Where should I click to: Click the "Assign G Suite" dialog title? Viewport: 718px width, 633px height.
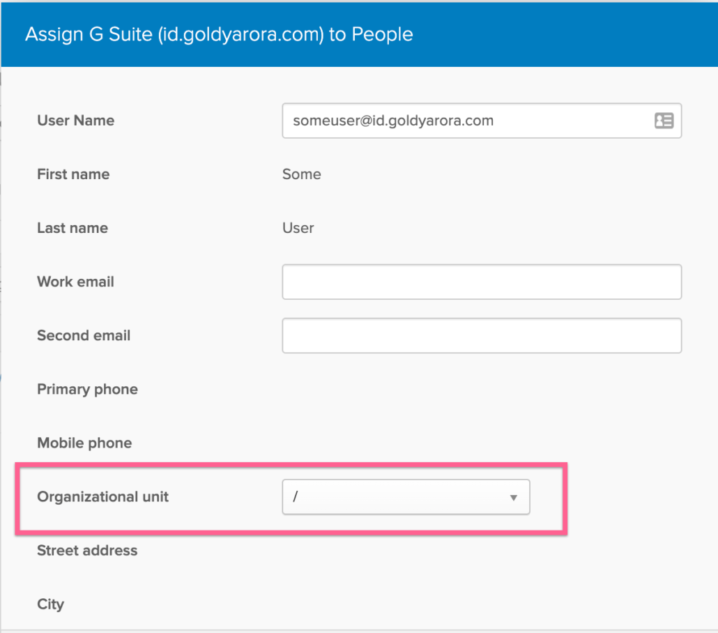pos(220,34)
